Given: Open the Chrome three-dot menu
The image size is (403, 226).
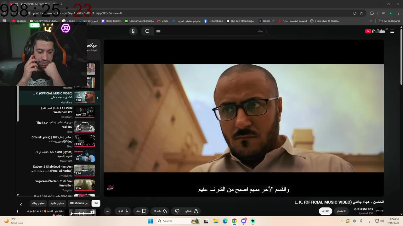Looking at the screenshot, I should tap(398, 13).
